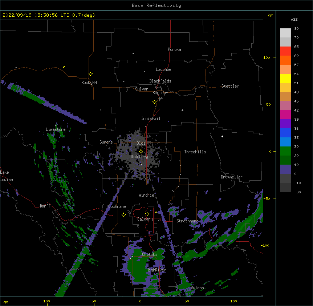Click the Airdrie label
Screen dimensions: 313x306
point(146,195)
